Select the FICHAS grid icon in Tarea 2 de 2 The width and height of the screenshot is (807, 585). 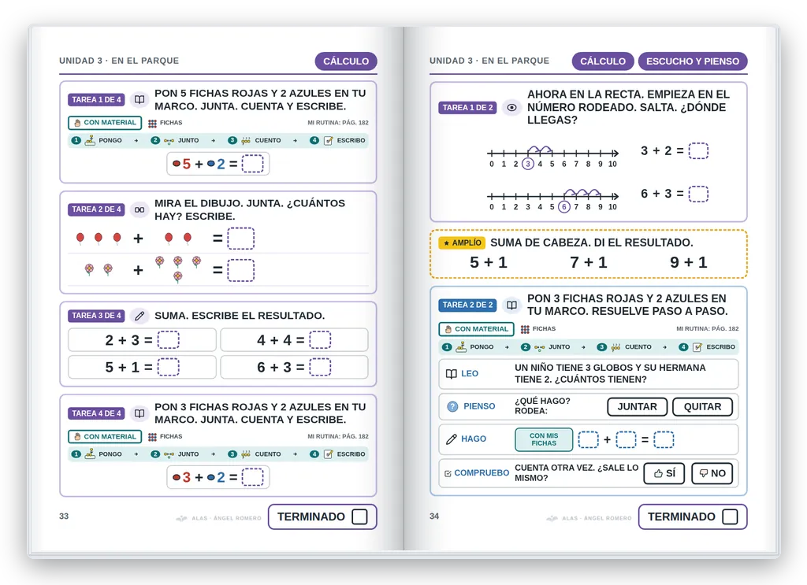coord(524,329)
